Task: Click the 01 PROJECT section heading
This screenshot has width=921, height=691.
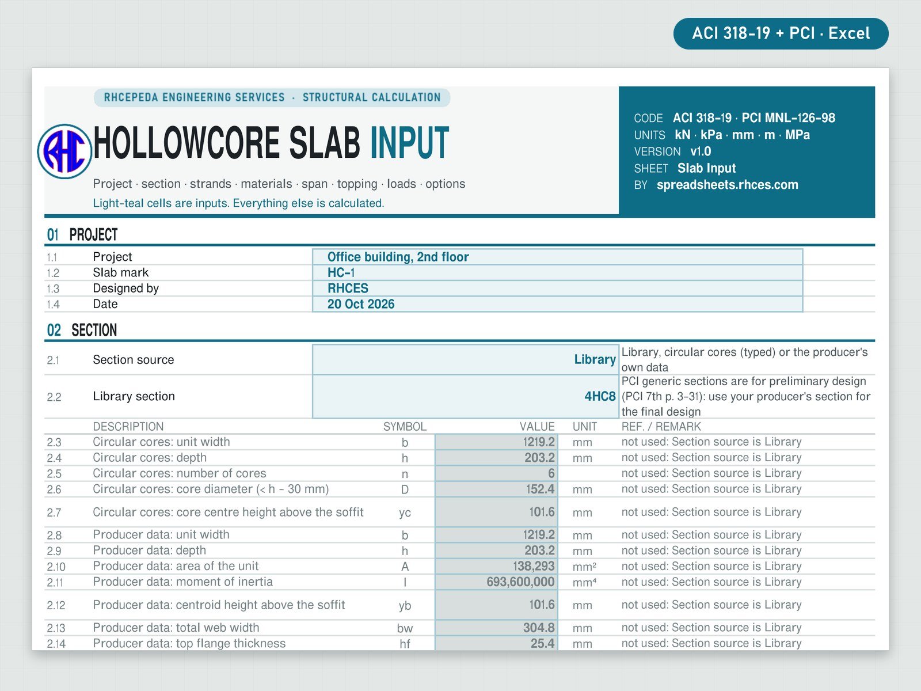Action: point(82,235)
